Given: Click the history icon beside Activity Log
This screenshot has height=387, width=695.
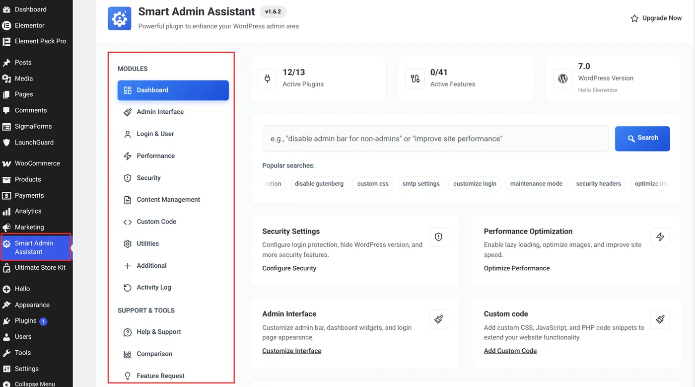Looking at the screenshot, I should (128, 288).
